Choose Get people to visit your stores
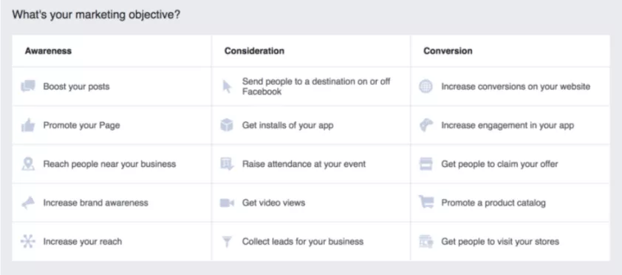This screenshot has height=275, width=622. pos(500,241)
